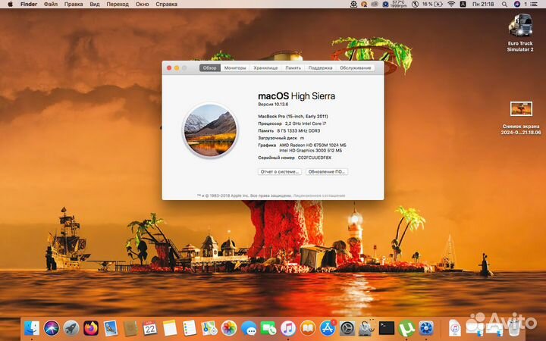This screenshot has width=546, height=341.
Task: Click the macOS High Sierra logo image
Action: 210,130
